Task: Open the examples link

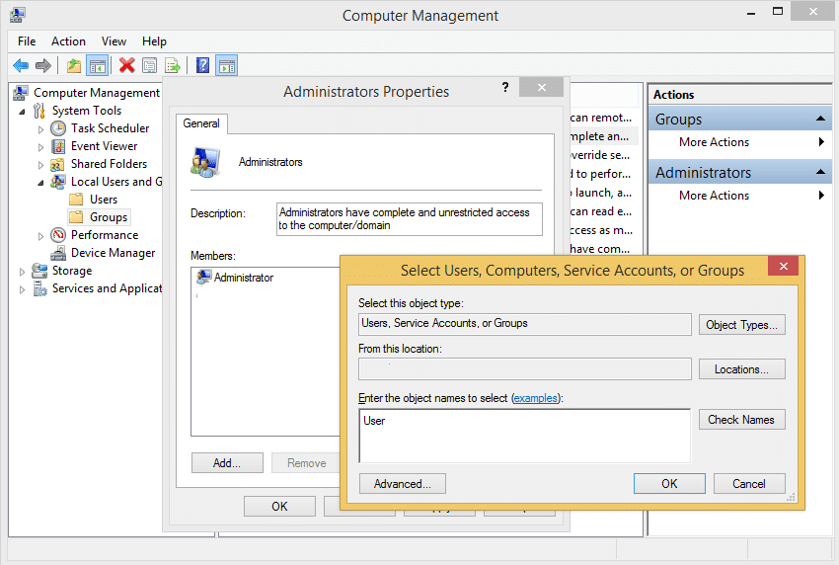Action: point(535,398)
